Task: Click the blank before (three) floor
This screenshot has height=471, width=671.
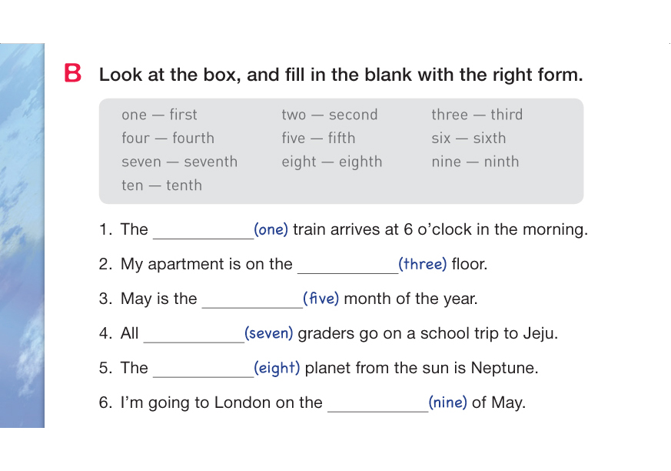Action: point(347,266)
